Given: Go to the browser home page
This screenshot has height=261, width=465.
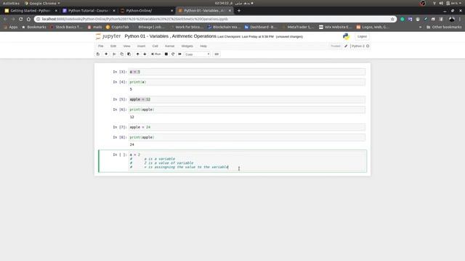Looking at the screenshot, I should point(28,19).
